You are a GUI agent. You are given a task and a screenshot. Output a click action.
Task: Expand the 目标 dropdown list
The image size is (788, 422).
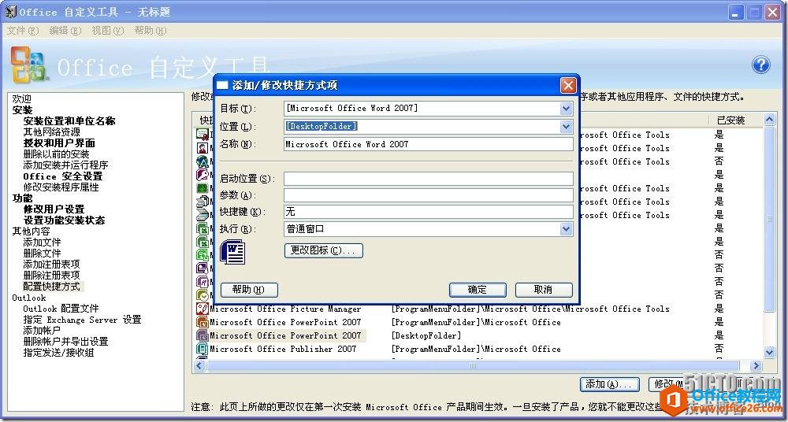pyautogui.click(x=567, y=109)
